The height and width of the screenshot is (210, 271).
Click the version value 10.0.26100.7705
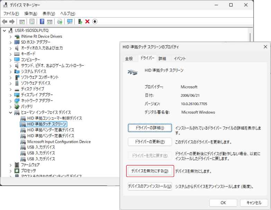pyautogui.click(x=194, y=104)
